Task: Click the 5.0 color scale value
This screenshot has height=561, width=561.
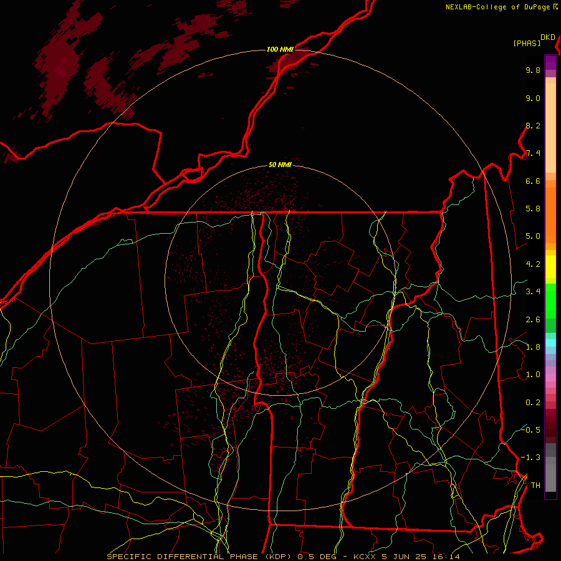Action: tap(533, 236)
